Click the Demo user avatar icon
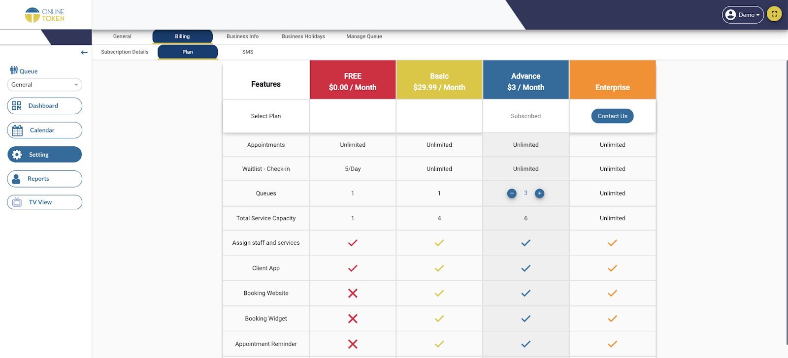 point(731,15)
